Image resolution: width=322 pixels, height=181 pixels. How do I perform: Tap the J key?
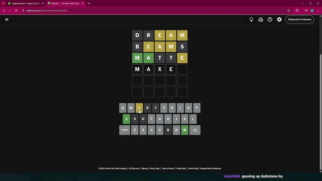click(x=176, y=119)
